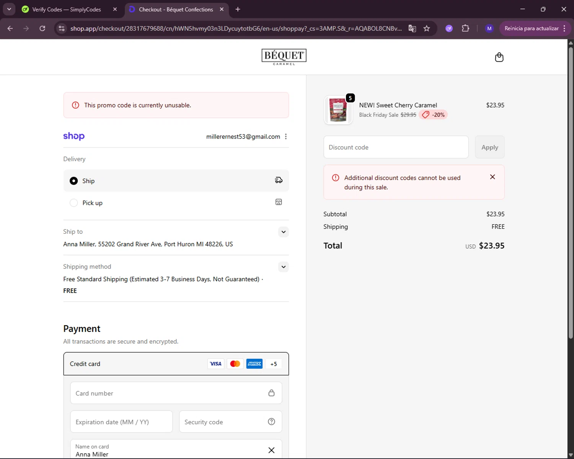
Task: Expand the Shipping method section
Action: pos(283,267)
